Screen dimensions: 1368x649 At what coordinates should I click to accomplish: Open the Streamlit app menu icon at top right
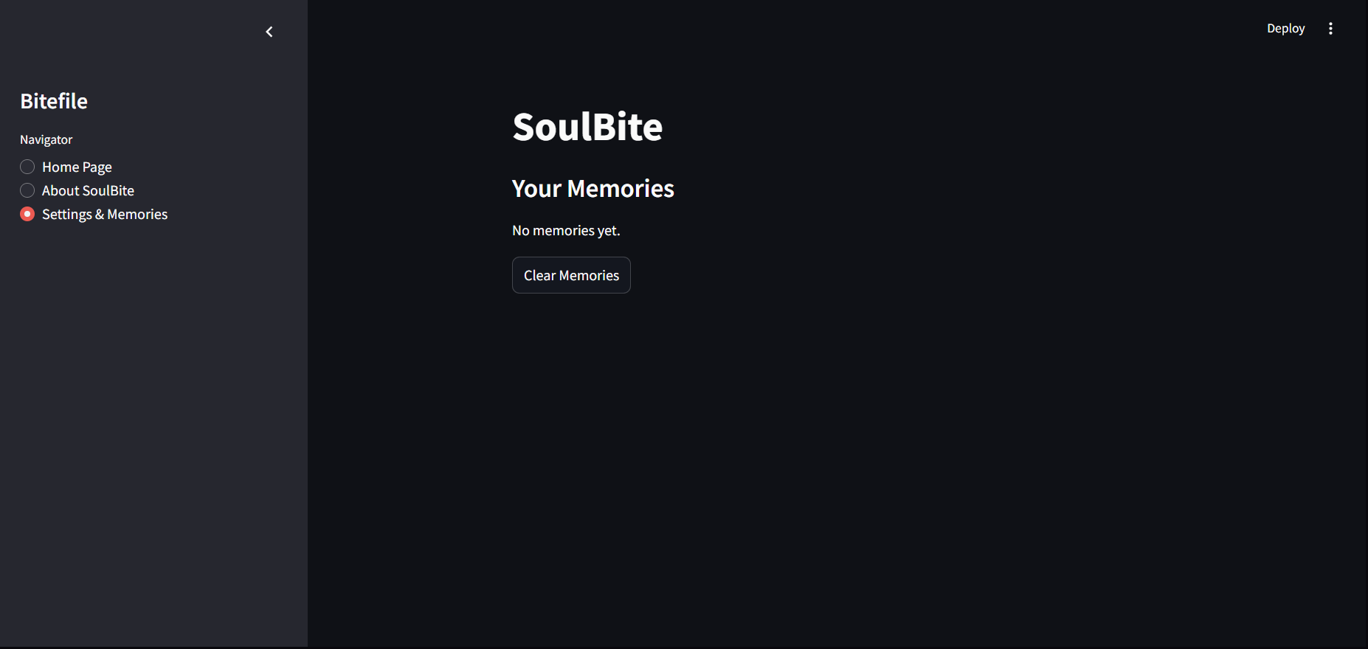tap(1331, 28)
